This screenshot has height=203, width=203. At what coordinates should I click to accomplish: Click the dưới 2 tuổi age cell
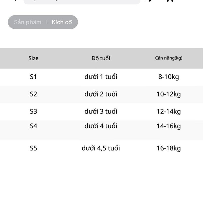coord(101,94)
